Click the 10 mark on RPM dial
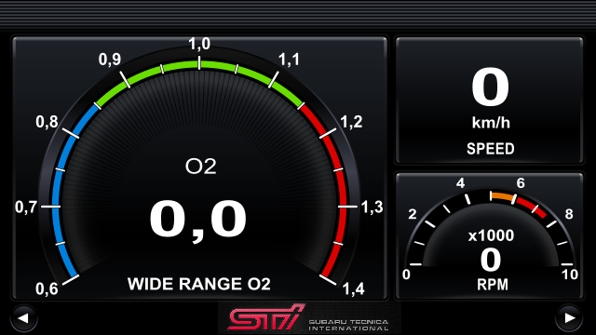Viewport: 596px width, 335px height. pyautogui.click(x=570, y=275)
